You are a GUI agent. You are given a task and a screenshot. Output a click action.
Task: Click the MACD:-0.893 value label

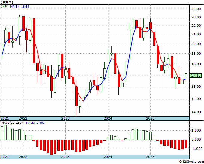pos(35,123)
